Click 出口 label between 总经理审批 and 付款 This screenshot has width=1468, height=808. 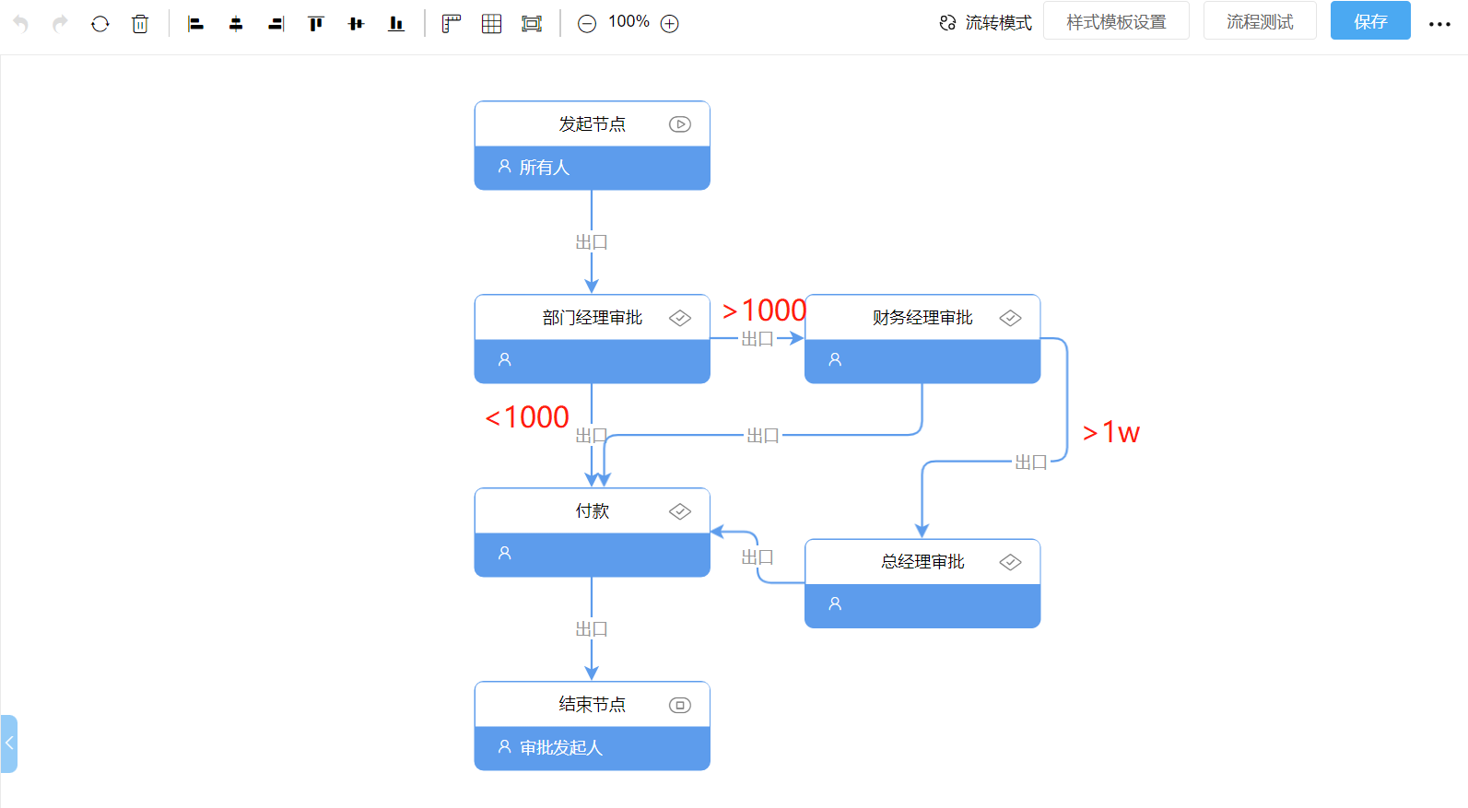click(757, 557)
